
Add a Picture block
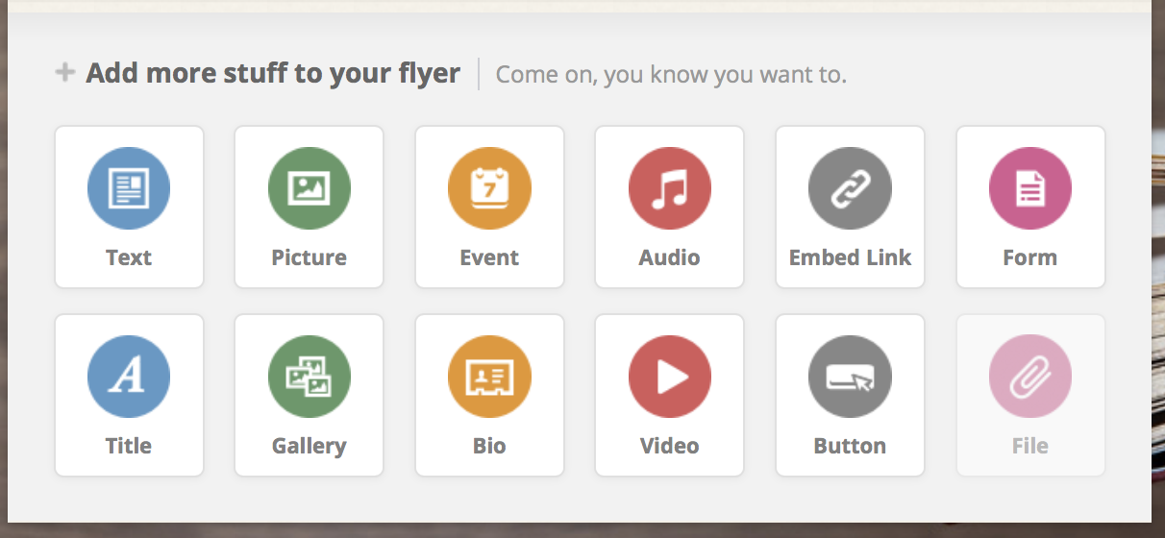[x=309, y=207]
